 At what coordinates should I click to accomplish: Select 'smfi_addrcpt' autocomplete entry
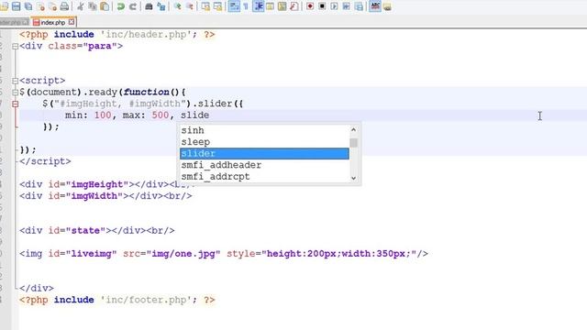216,177
